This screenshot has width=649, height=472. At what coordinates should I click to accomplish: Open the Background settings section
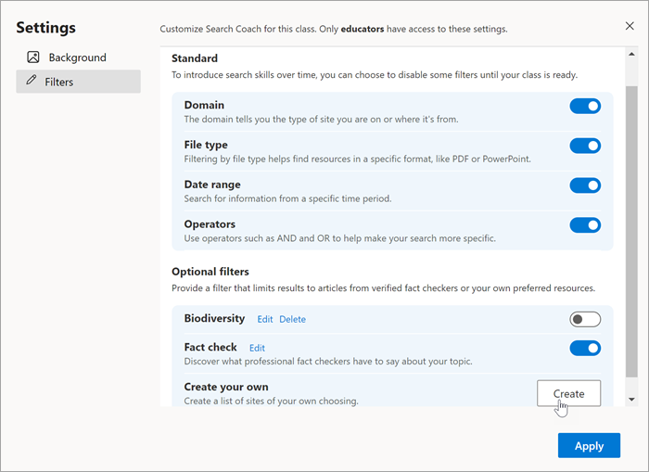point(78,57)
